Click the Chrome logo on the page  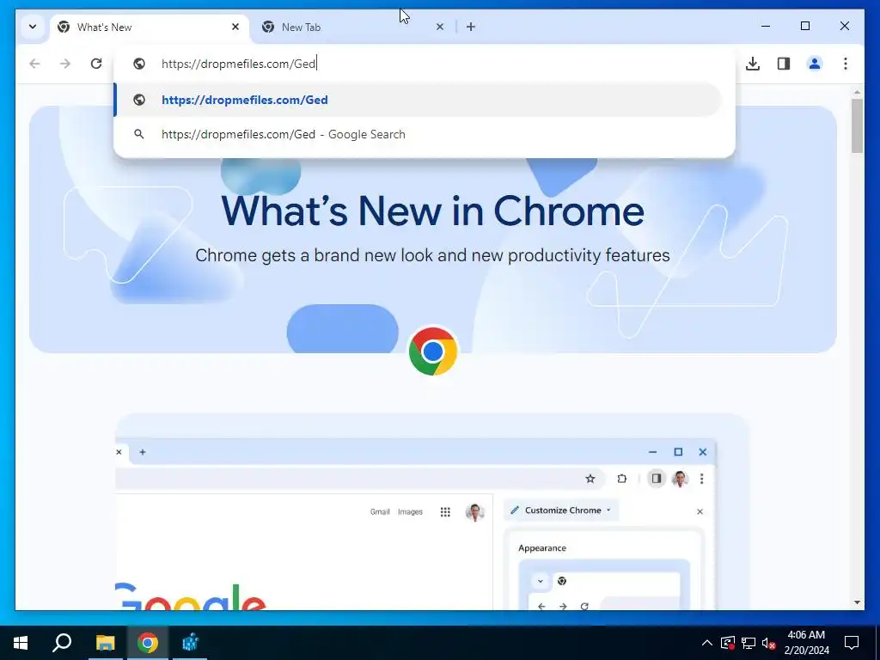click(x=433, y=351)
